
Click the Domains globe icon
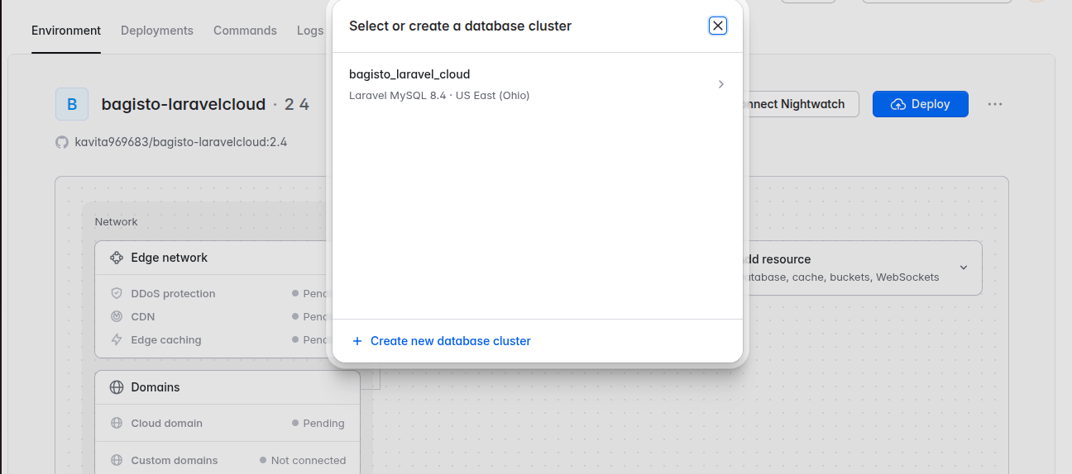117,387
